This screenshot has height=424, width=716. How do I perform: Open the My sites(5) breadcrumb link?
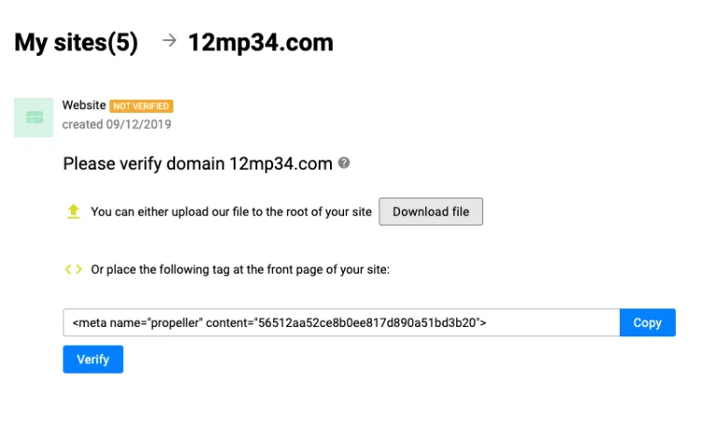tap(76, 43)
